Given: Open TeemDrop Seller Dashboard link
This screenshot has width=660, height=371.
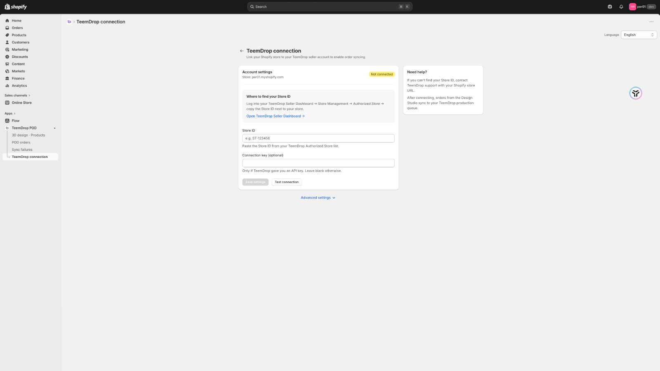Looking at the screenshot, I should tap(276, 116).
